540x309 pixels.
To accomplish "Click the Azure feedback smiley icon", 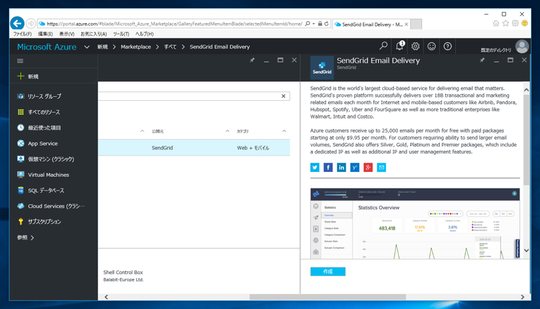I will 431,46.
